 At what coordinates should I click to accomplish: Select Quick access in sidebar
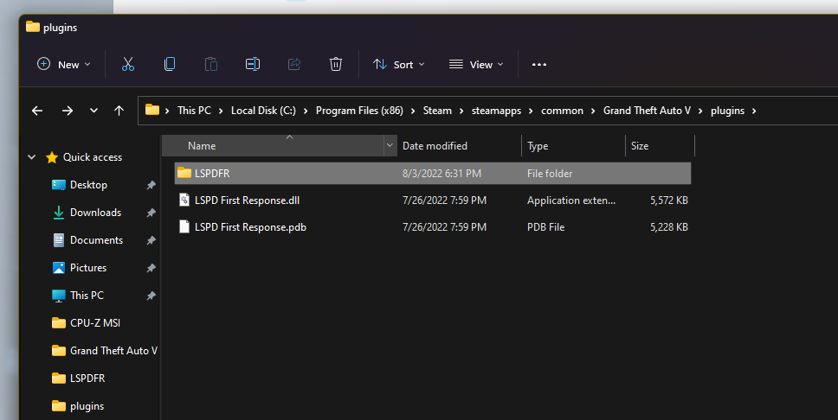pyautogui.click(x=93, y=157)
